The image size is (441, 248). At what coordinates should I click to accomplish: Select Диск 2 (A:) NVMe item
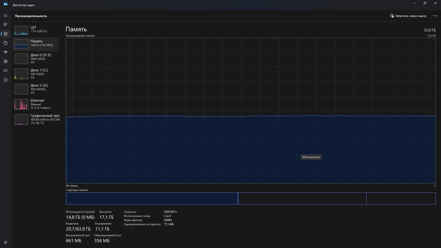point(36,89)
